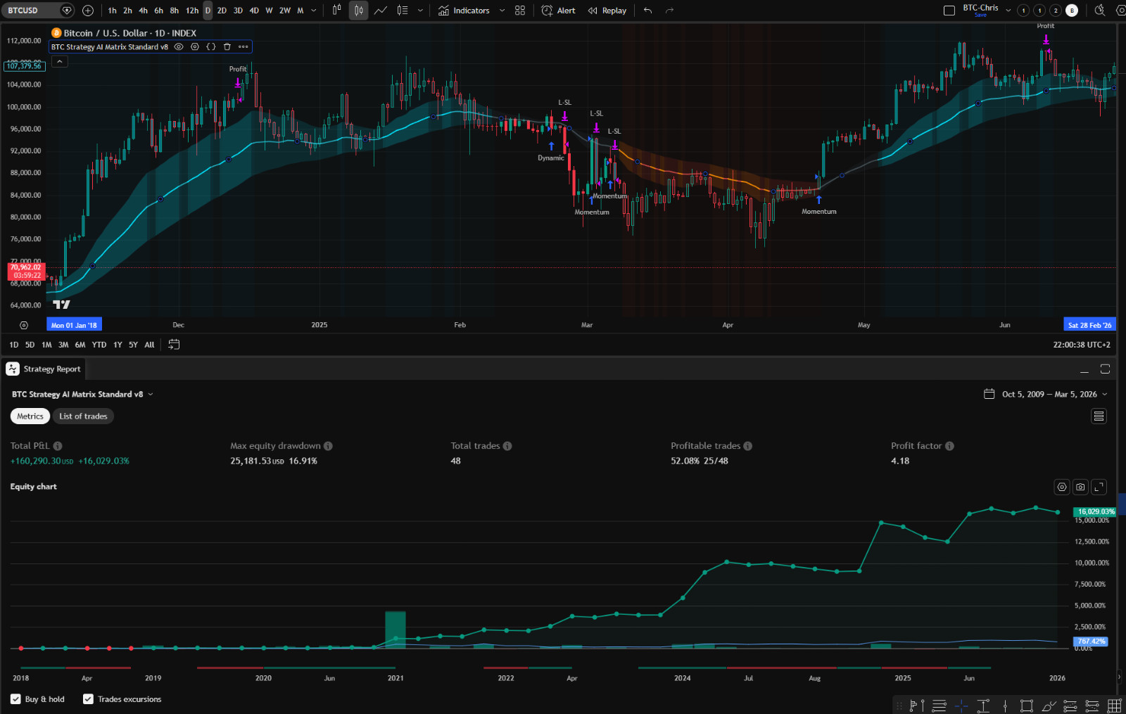
Task: Redo the chart action
Action: click(670, 11)
